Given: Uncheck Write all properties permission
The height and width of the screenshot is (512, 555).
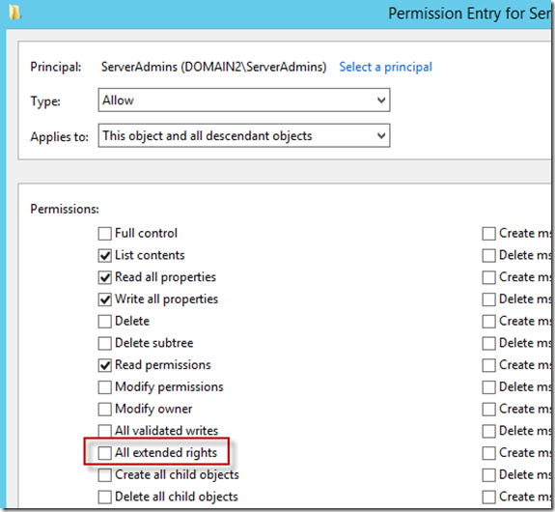Looking at the screenshot, I should [x=105, y=299].
